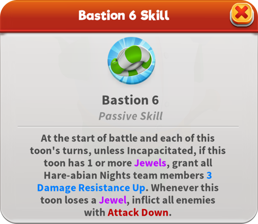
Task: Tap the red Attack Down keyword
Action: (x=138, y=213)
